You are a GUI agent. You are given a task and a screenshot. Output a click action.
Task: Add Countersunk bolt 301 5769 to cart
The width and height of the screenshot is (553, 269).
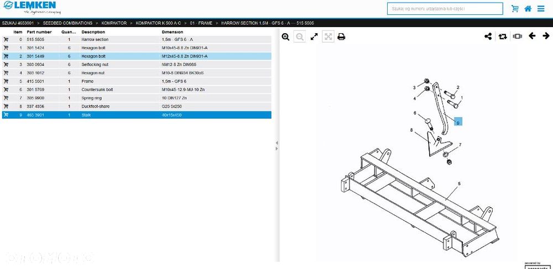(x=6, y=89)
